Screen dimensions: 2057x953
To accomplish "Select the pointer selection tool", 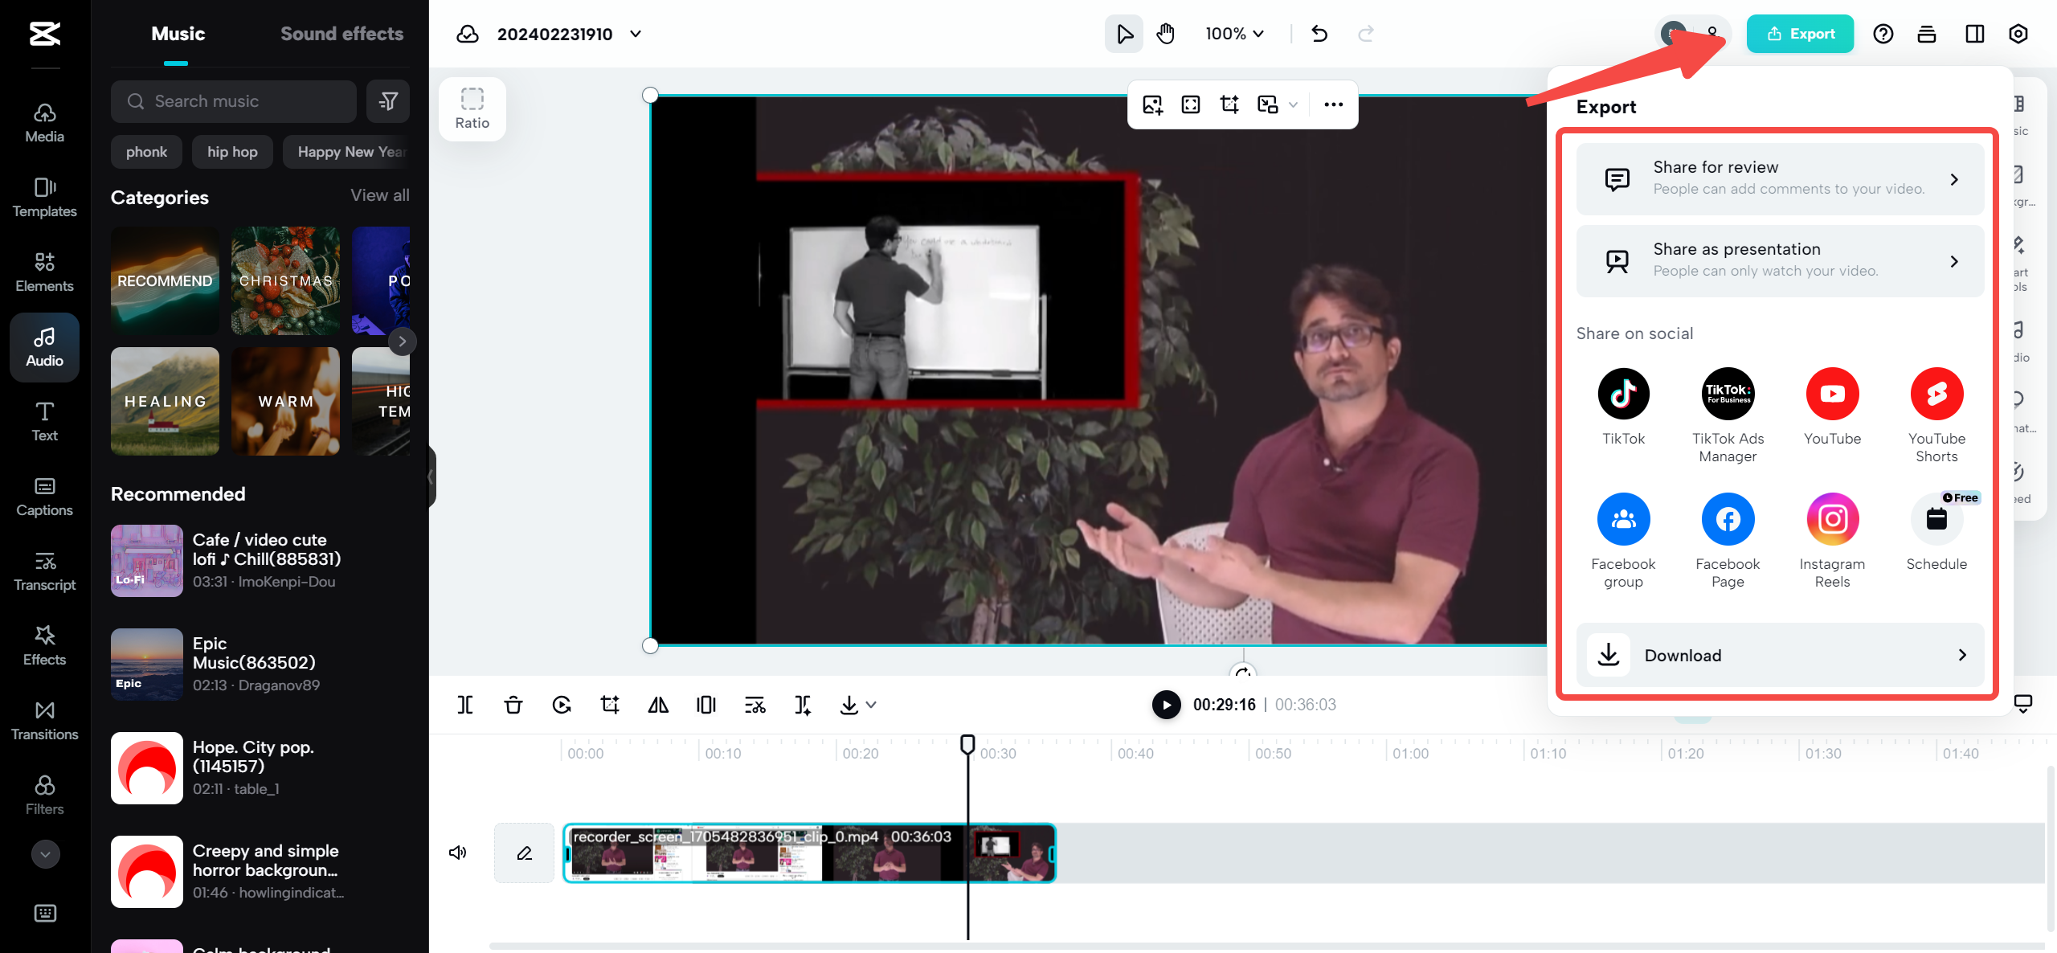I will click(1123, 34).
